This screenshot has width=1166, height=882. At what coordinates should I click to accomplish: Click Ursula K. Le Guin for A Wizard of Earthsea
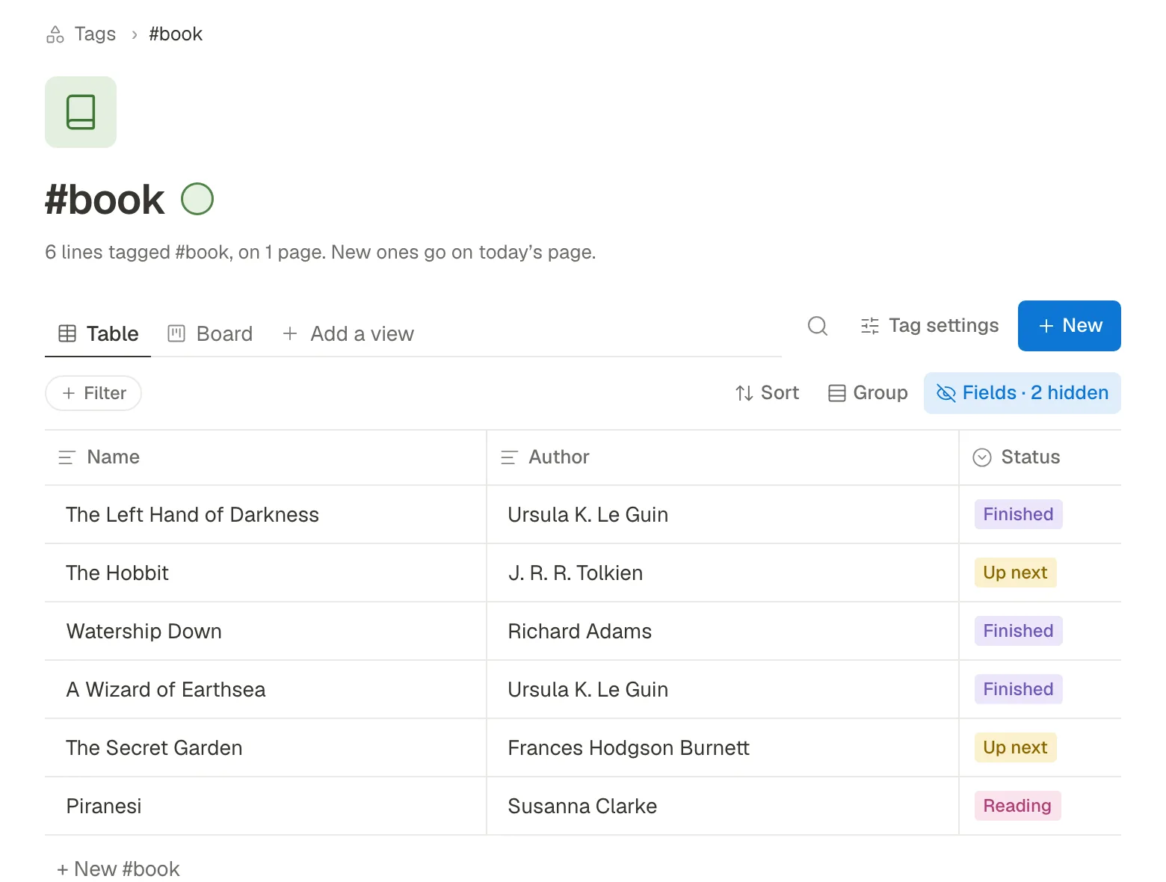723,690
